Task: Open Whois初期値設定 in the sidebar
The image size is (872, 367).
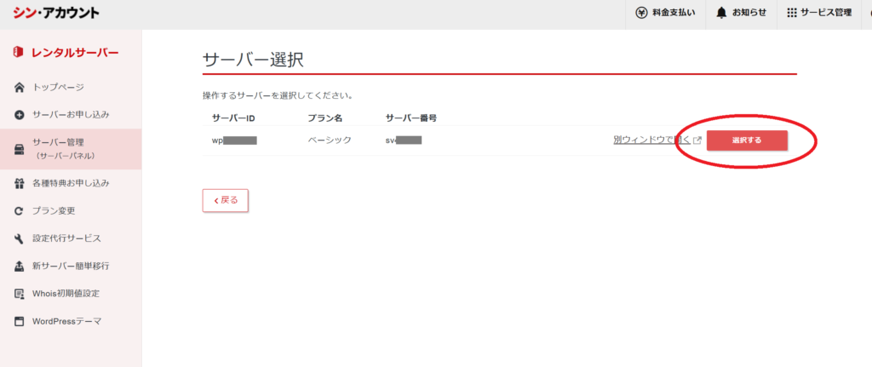Action: 65,294
